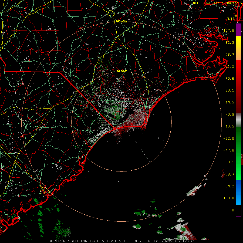Click the -16.5 legend value
Viewport: 243px width, 243px height.
[x=229, y=126]
